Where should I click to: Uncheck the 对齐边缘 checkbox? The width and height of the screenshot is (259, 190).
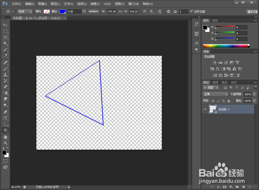coord(192,11)
